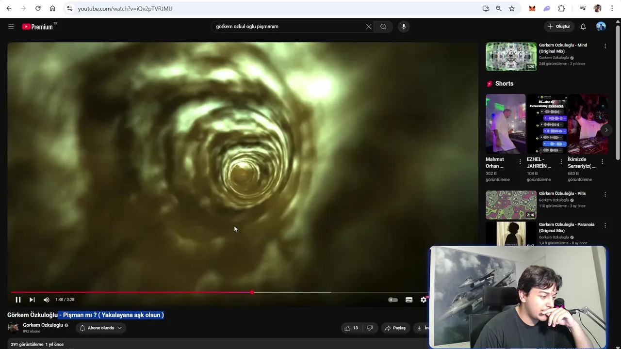This screenshot has width=621, height=349.
Task: Toggle the autoplay switch
Action: click(393, 300)
